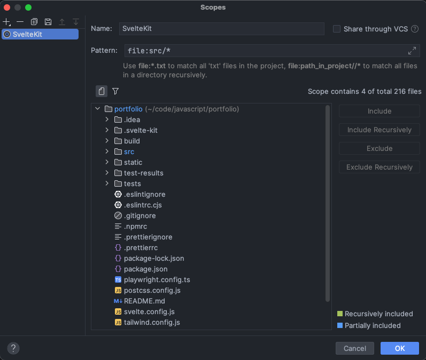
Task: Click Include Recursively button
Action: click(379, 130)
